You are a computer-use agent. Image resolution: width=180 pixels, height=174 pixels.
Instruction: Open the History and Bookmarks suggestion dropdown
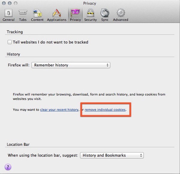(112, 155)
